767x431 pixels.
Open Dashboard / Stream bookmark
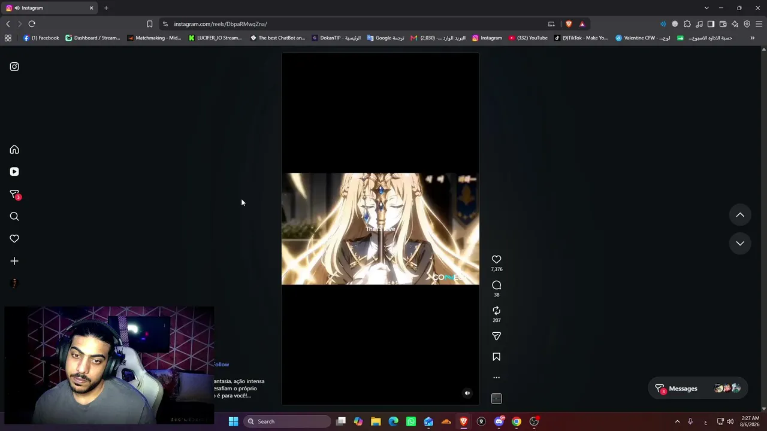click(x=93, y=38)
